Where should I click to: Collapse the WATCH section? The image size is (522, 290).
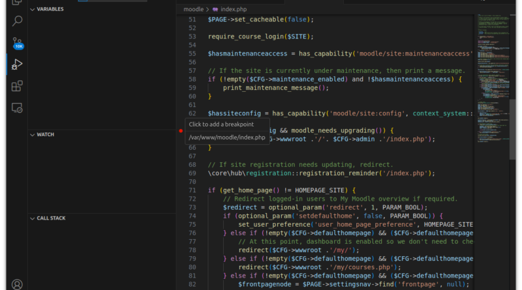point(42,134)
